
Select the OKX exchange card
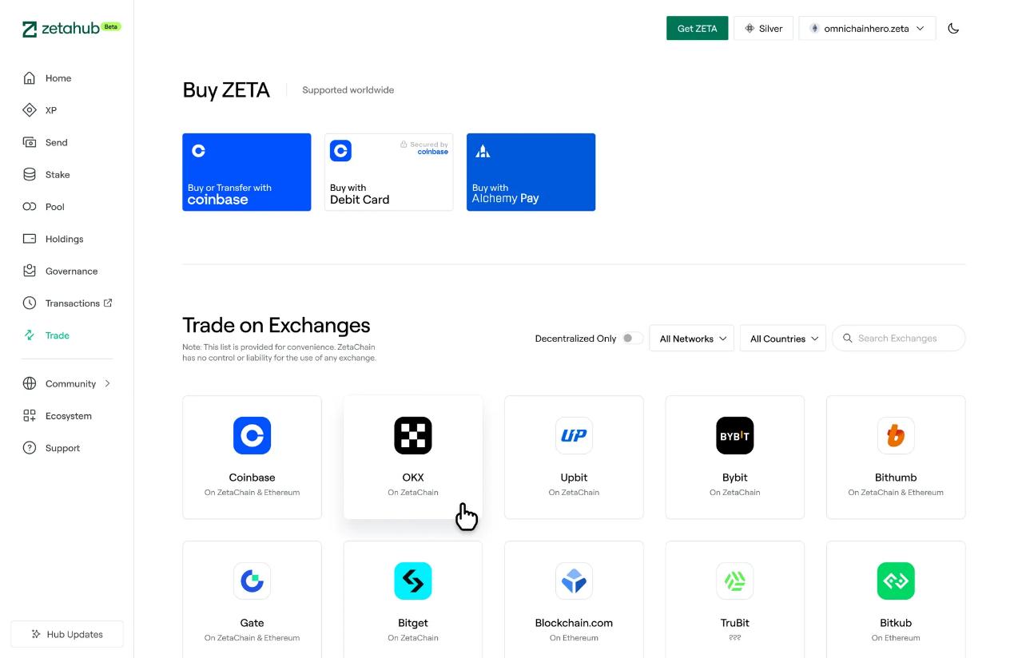pos(412,457)
